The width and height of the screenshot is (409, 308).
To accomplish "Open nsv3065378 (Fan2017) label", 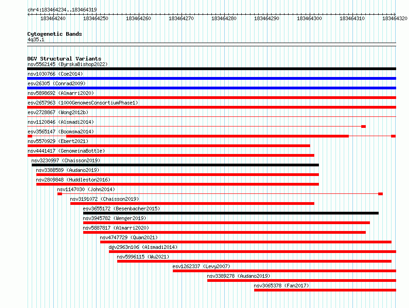I will (281, 286).
